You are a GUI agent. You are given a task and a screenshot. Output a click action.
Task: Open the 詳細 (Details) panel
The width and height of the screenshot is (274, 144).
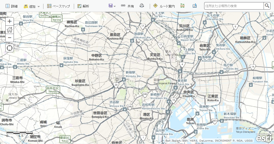[11, 6]
